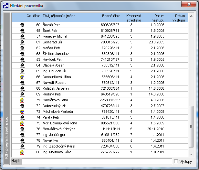Viewport: 199px width, 170px height.
Task: Click the Rodné číslo column header
Action: pyautogui.click(x=111, y=16)
